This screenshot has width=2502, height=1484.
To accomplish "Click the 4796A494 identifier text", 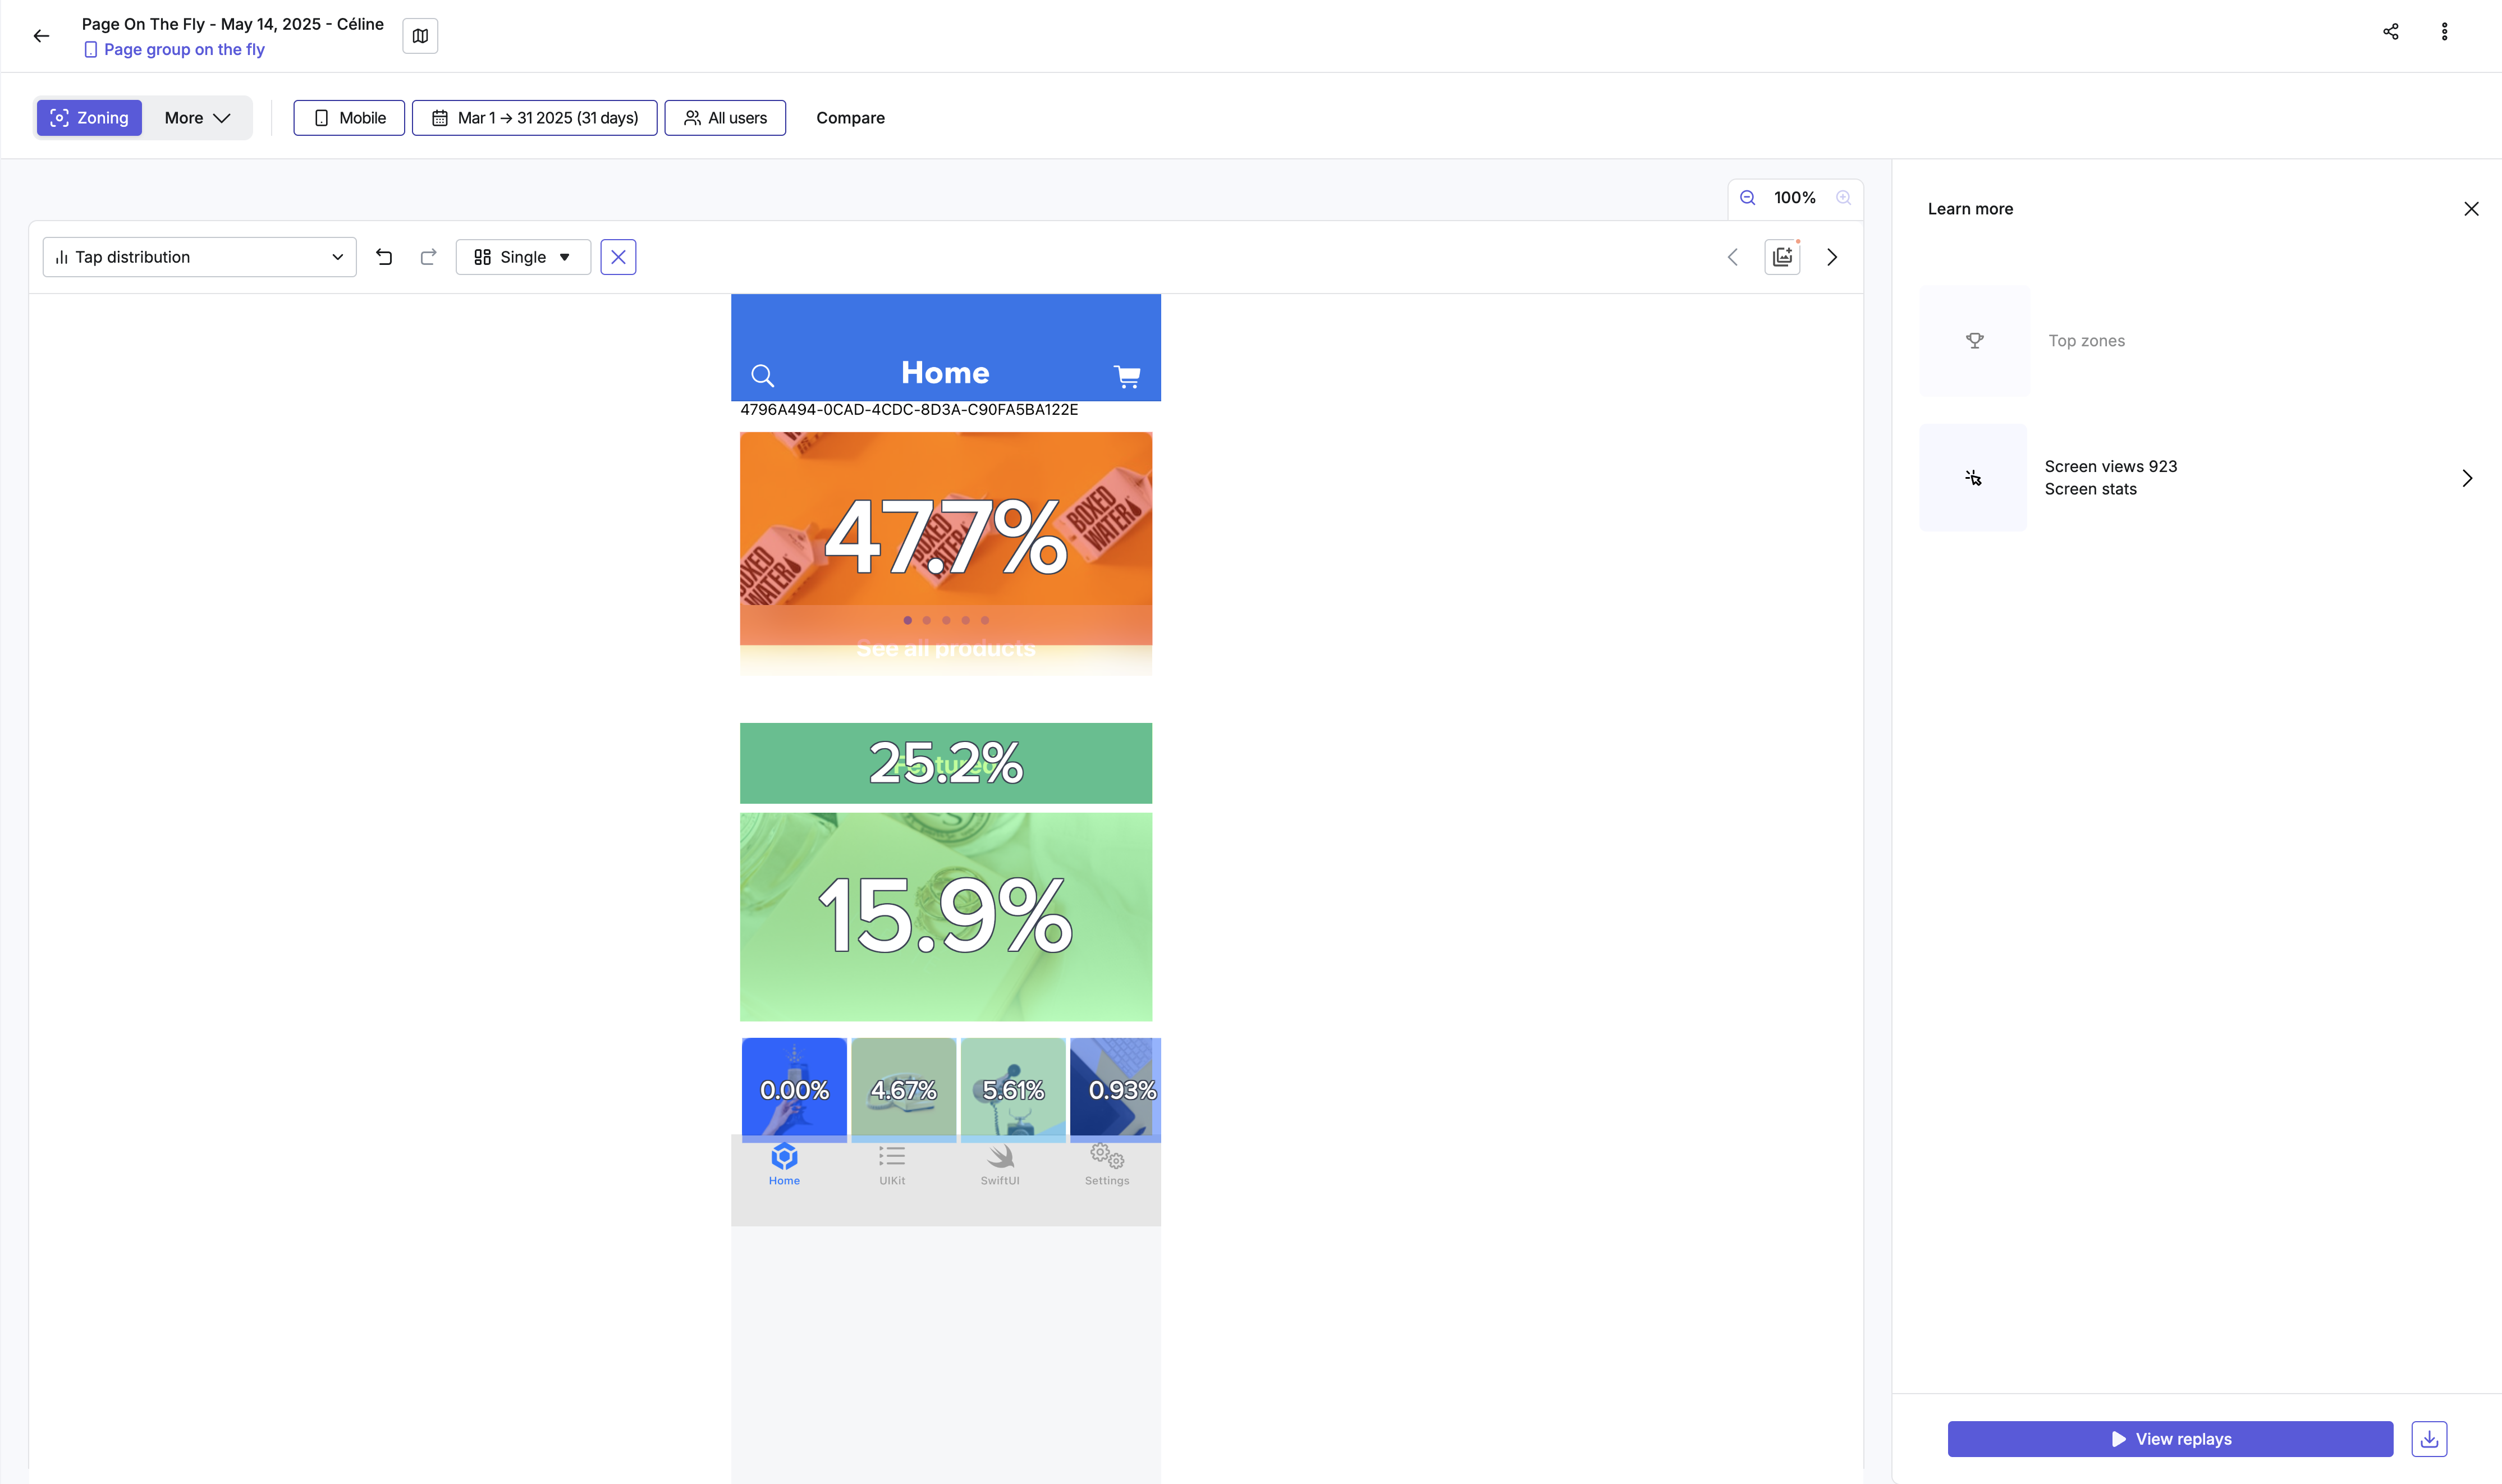I will click(909, 410).
